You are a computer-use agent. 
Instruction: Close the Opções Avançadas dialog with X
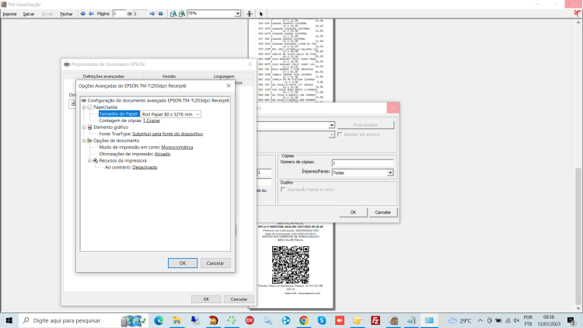[229, 86]
